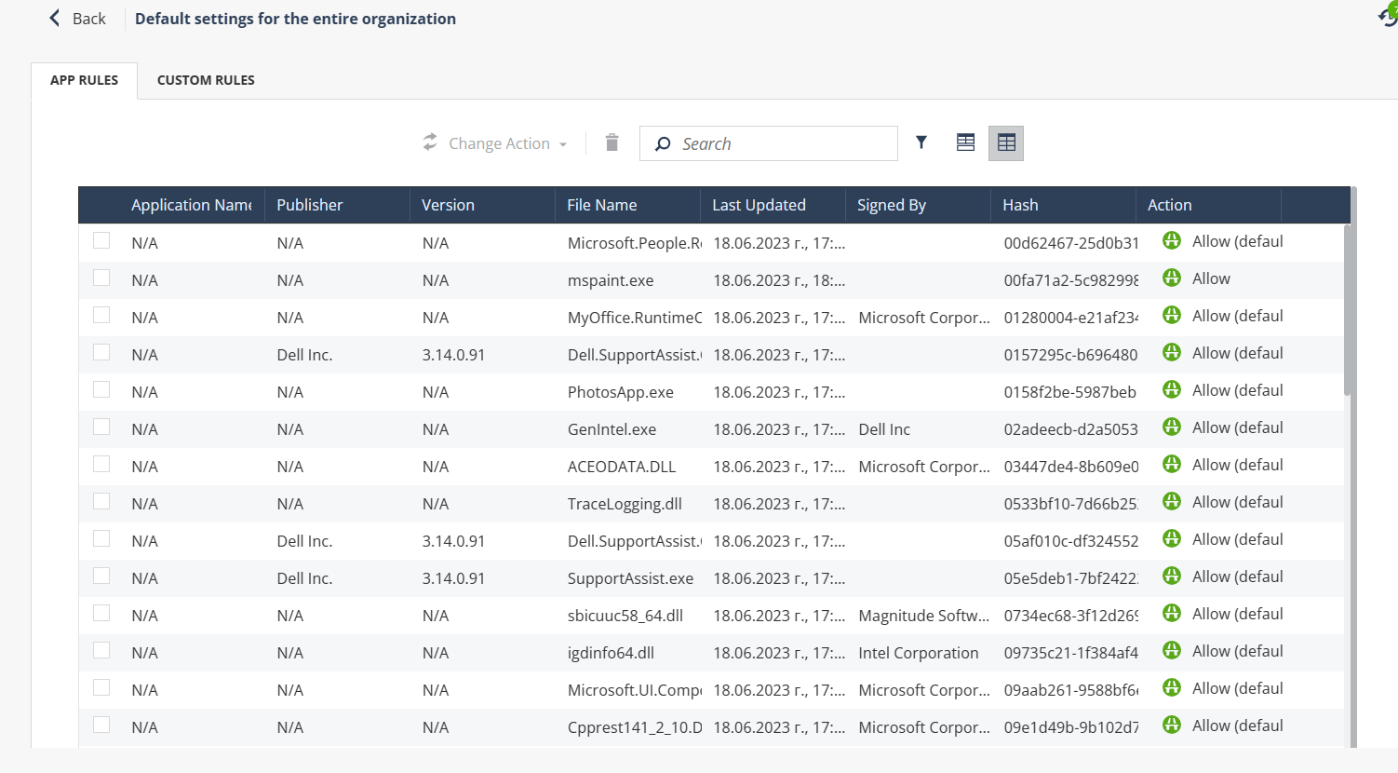
Task: Click green Allow icon for GenIntel.exe row
Action: tap(1172, 427)
